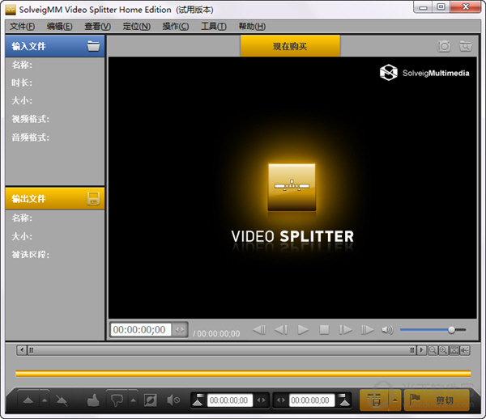Set left marker to current position icon

(198, 400)
